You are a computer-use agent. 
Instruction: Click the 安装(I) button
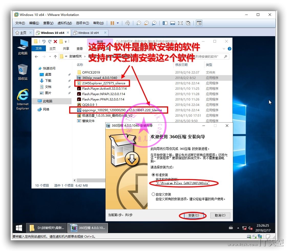[x=194, y=215]
